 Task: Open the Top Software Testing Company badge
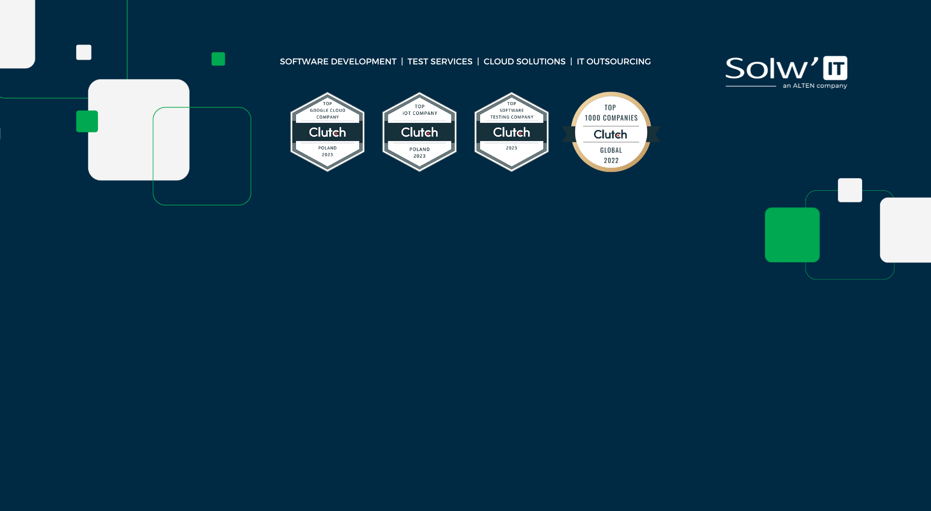pos(512,132)
